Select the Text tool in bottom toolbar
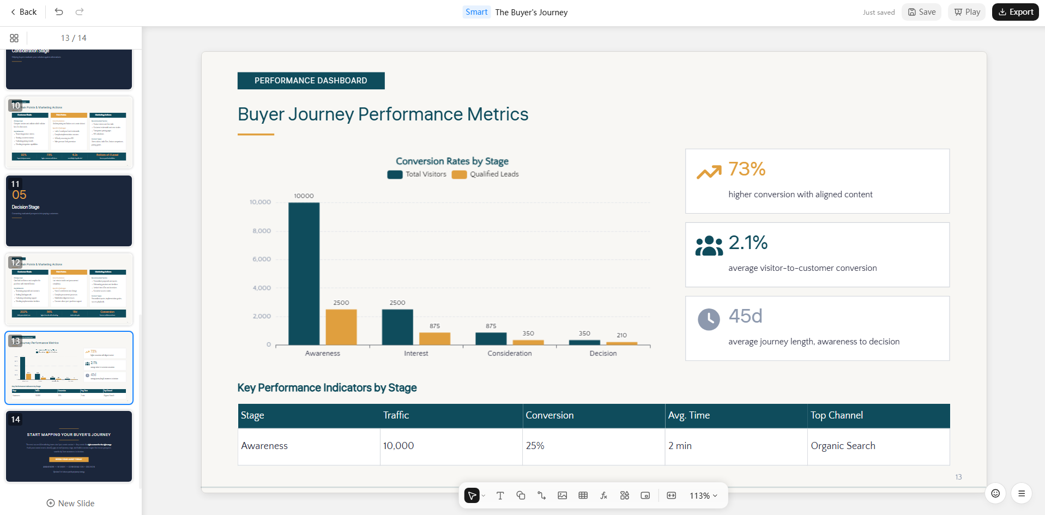The height and width of the screenshot is (515, 1045). pyautogui.click(x=500, y=495)
